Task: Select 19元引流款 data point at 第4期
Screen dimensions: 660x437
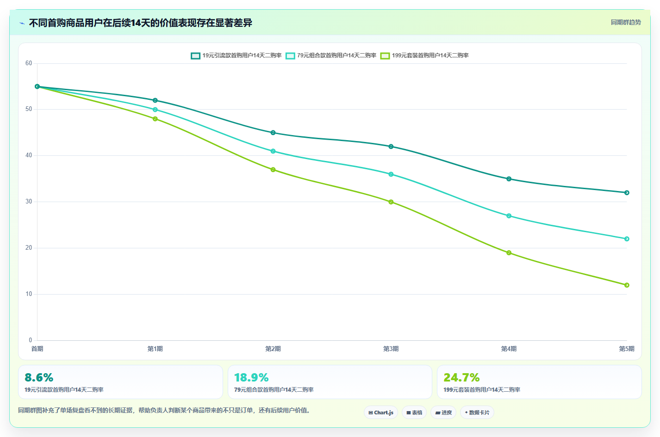Action: pyautogui.click(x=509, y=179)
